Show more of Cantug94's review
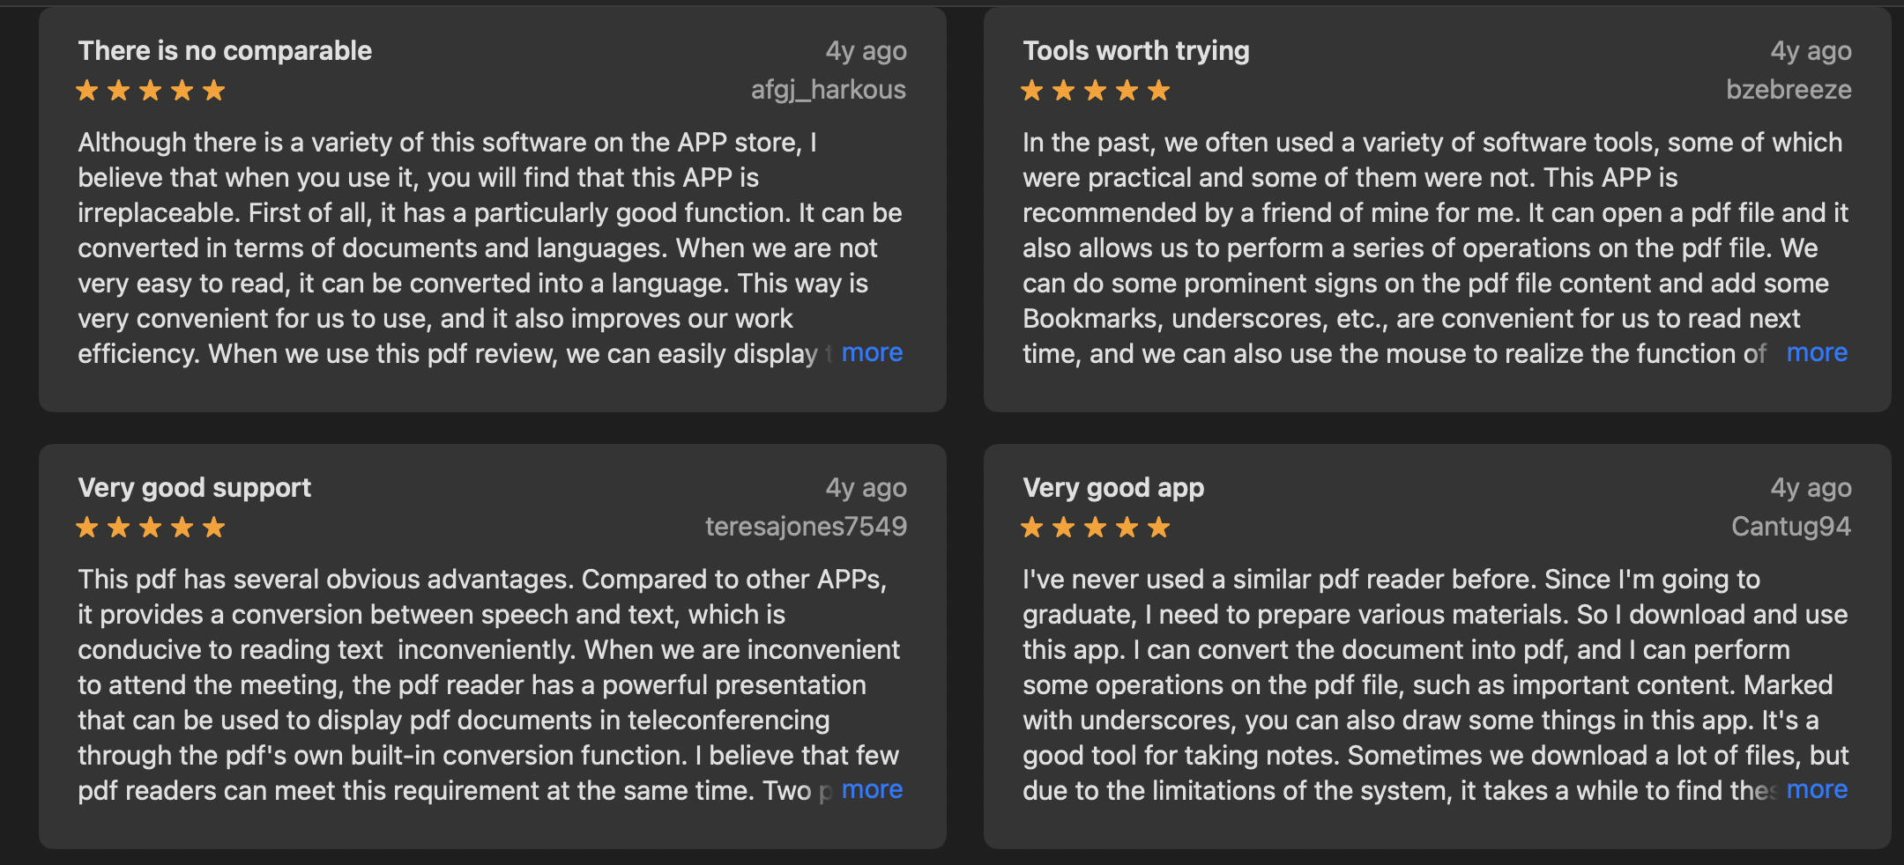This screenshot has width=1904, height=865. click(1817, 789)
